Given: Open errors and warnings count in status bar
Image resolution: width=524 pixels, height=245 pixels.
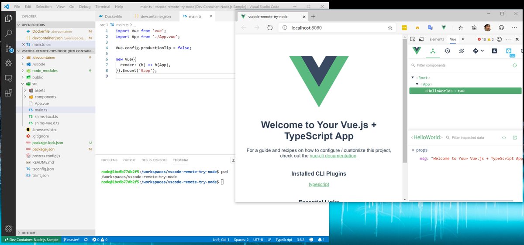Looking at the screenshot, I should pos(99,240).
